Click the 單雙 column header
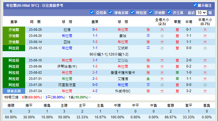 coord(177,22)
